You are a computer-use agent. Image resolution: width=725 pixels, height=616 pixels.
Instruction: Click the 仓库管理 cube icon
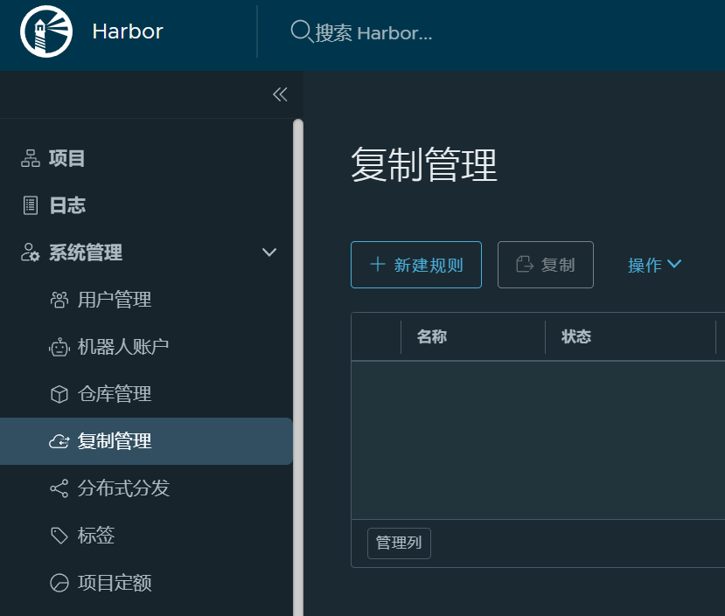59,394
